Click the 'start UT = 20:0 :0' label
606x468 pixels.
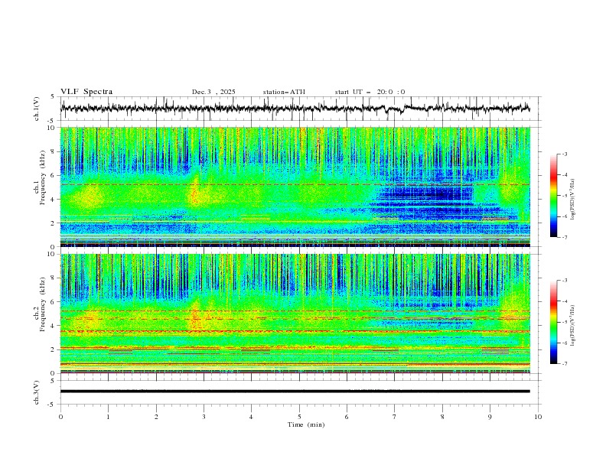tap(370, 92)
